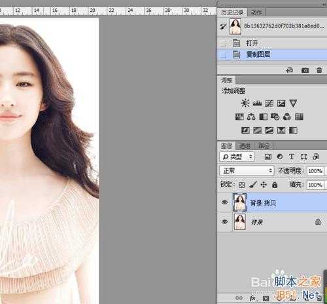Toggle lock position (move icon)

click(x=264, y=185)
